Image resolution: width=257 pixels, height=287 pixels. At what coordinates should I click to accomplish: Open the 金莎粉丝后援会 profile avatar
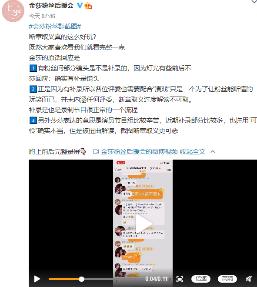[13, 11]
